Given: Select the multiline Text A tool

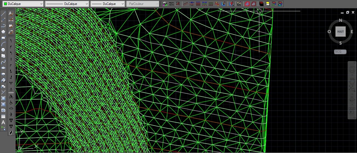Looking at the screenshot, I should [3, 122].
